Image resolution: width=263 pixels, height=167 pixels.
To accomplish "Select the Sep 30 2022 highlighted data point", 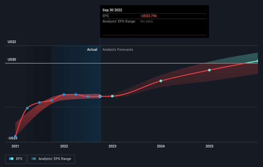I will [x=100, y=96].
